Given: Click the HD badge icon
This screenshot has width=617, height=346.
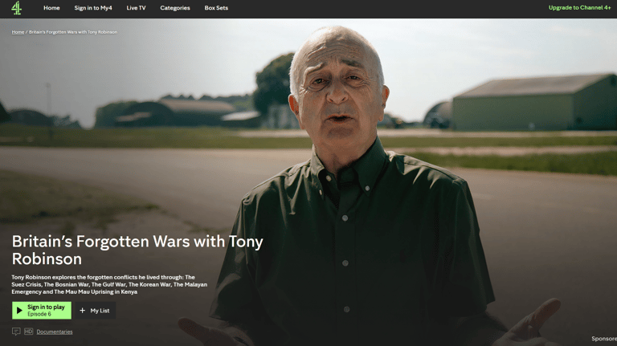Looking at the screenshot, I should click(x=29, y=332).
